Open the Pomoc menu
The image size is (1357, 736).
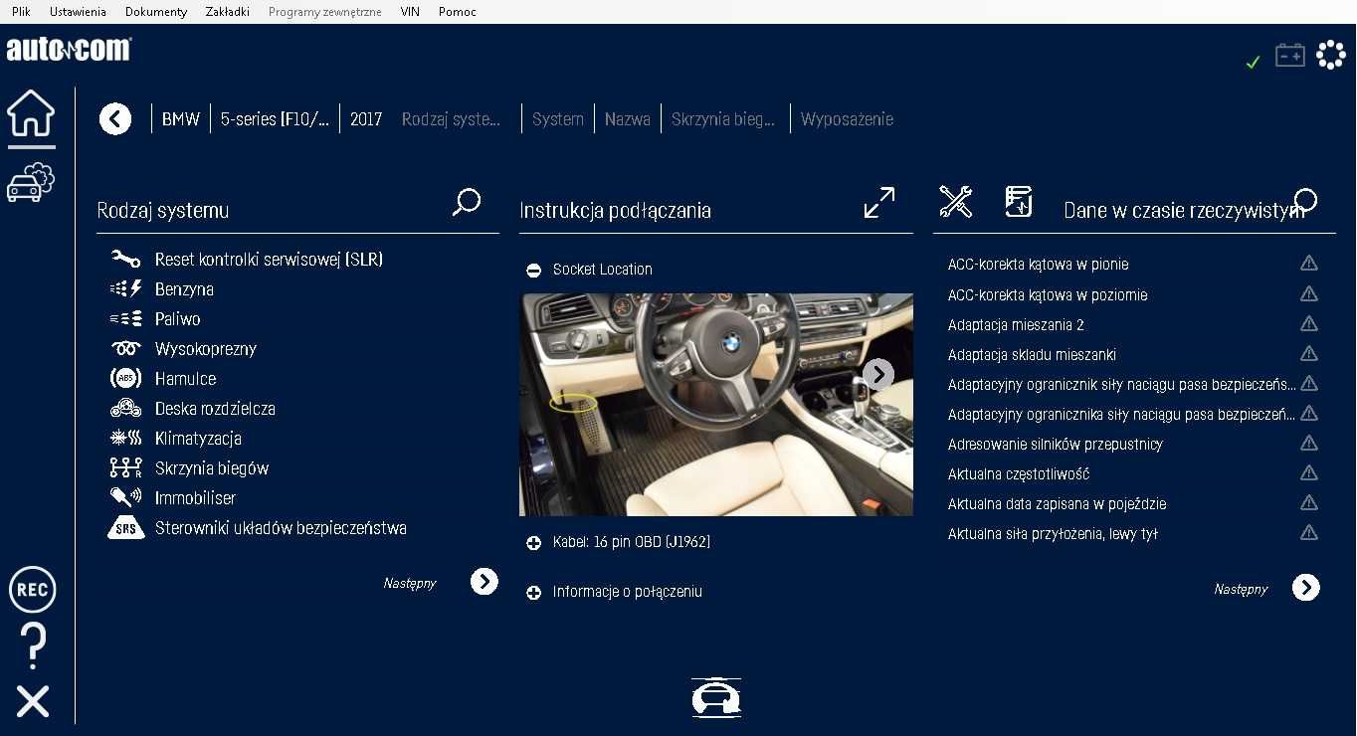tap(458, 12)
